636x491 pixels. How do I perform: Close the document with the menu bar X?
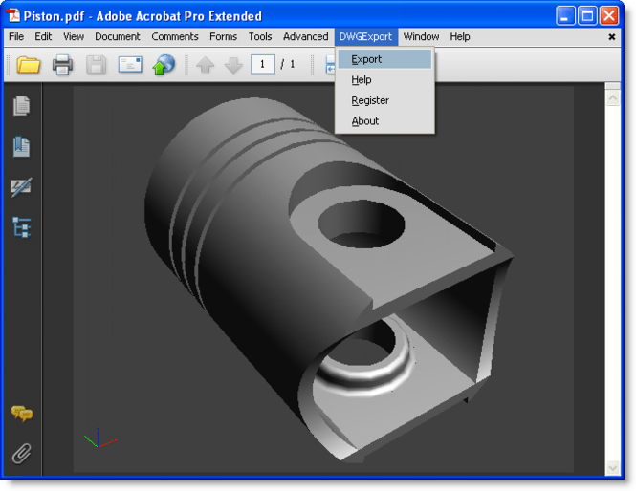612,37
